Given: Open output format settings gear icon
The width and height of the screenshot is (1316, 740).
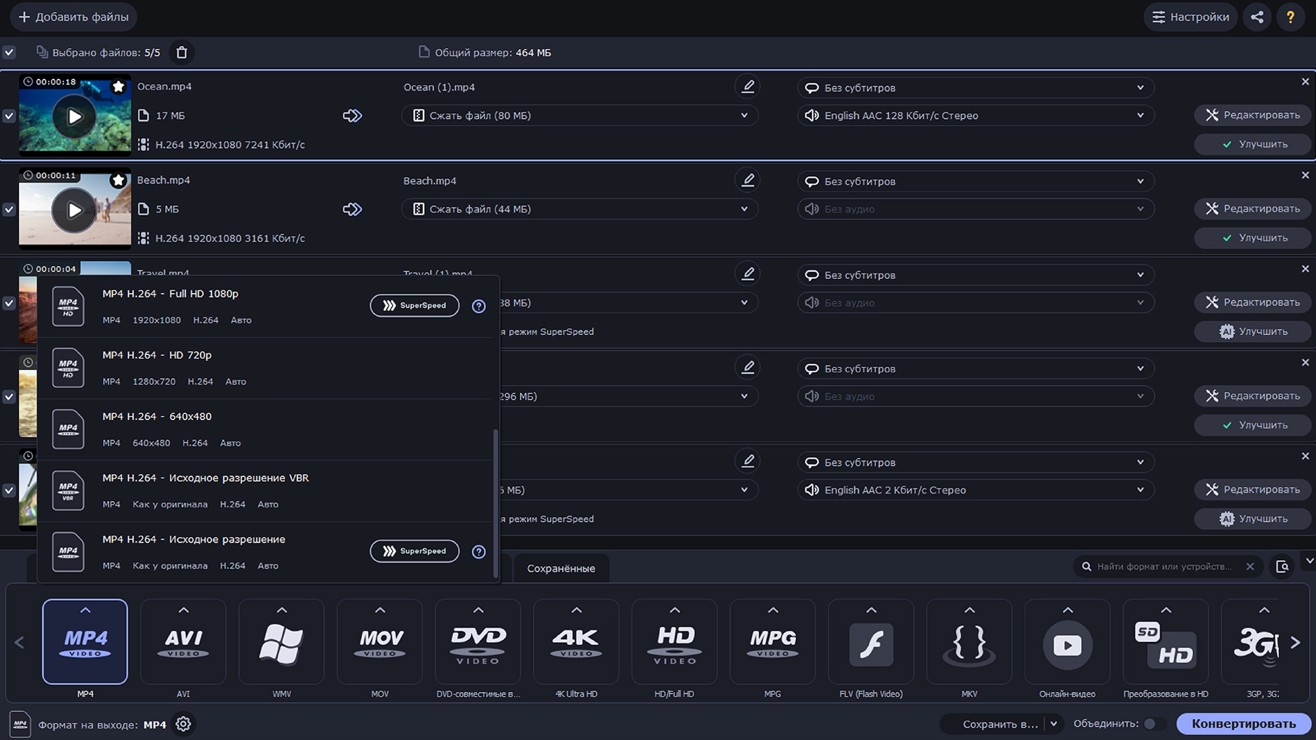Looking at the screenshot, I should tap(183, 724).
